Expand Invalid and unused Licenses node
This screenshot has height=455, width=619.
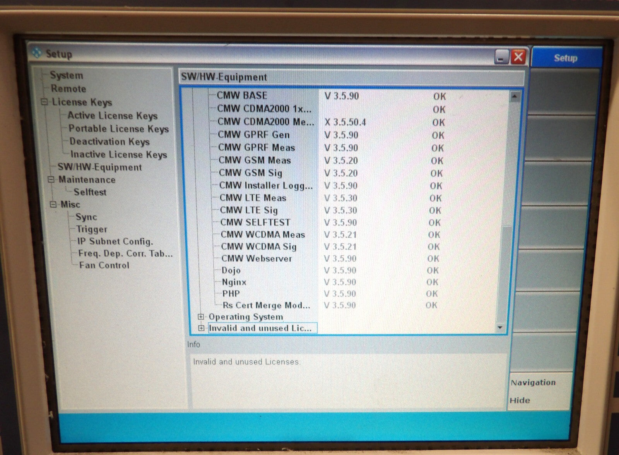pos(201,328)
